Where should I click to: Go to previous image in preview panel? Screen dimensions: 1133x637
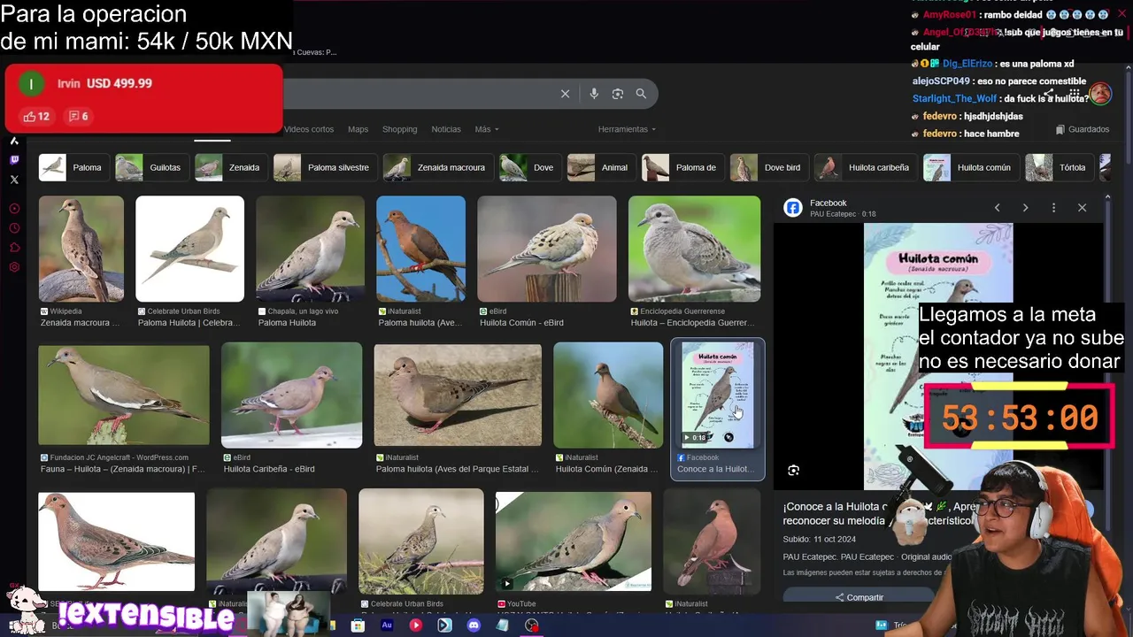tap(997, 208)
